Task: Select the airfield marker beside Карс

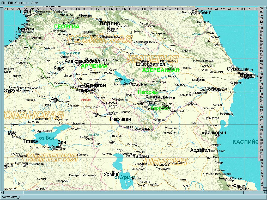Action: click(x=60, y=70)
